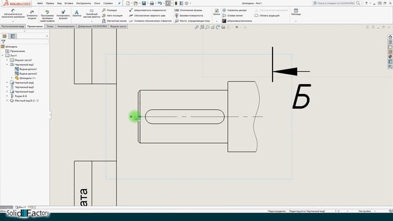Open the Правка menu
This screenshot has width=393, height=221.
click(x=50, y=3)
